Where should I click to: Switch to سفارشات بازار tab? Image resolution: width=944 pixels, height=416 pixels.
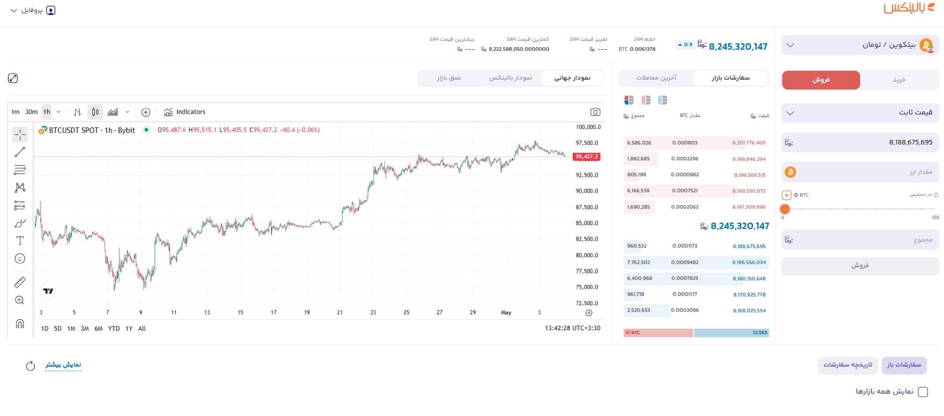point(731,78)
